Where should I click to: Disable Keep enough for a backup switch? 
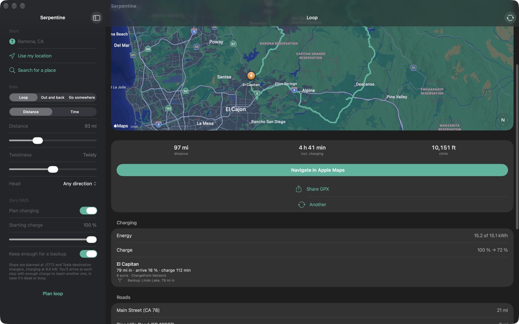click(x=88, y=254)
